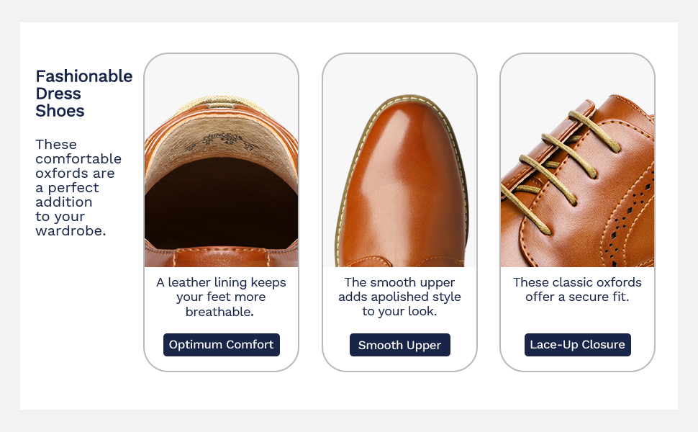The image size is (698, 432).
Task: Click the word 'wardrobe' in the description
Action: (x=71, y=231)
